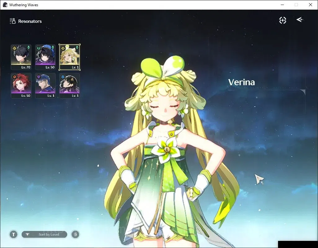This screenshot has height=248, width=318.
Task: Click the Verina name heading
Action: (241, 82)
